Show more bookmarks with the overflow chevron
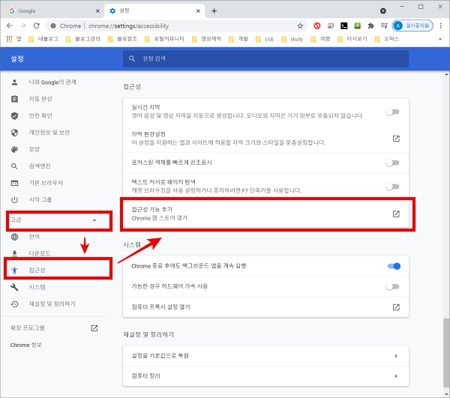450x398 pixels. pos(440,39)
